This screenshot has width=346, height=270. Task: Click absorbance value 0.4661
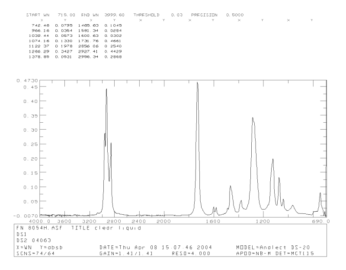[113, 41]
